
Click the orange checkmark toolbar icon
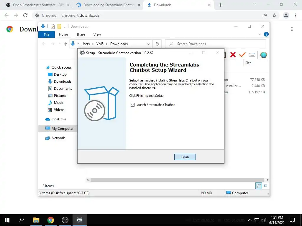242,55
